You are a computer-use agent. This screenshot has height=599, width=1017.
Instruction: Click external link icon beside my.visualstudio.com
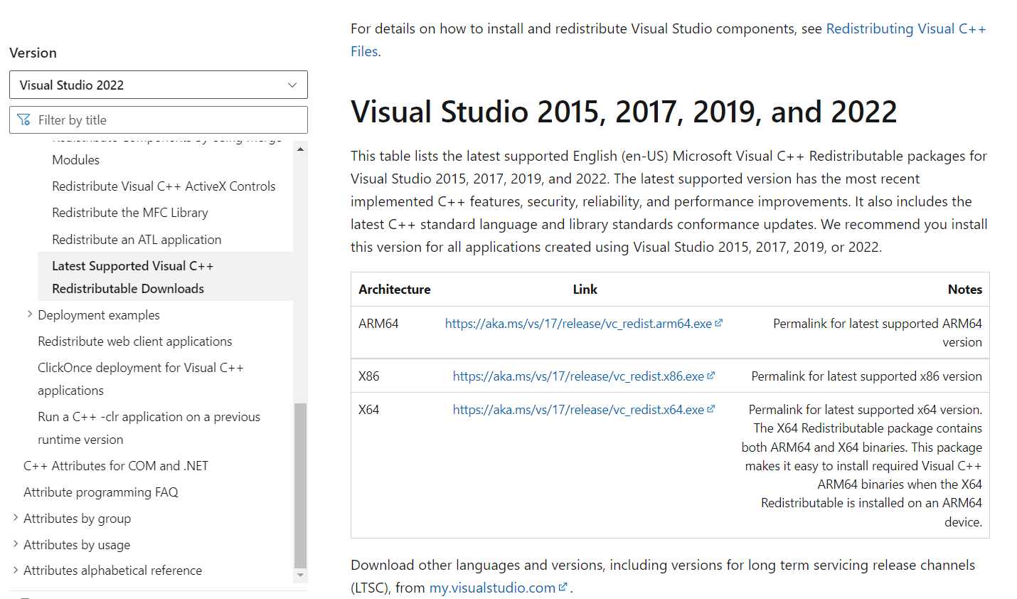coord(563,587)
